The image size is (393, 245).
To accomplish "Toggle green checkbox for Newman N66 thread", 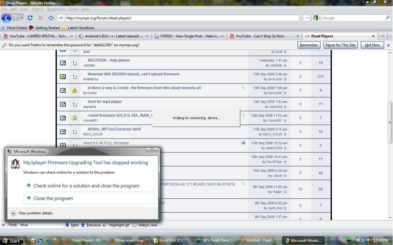I will (x=63, y=77).
